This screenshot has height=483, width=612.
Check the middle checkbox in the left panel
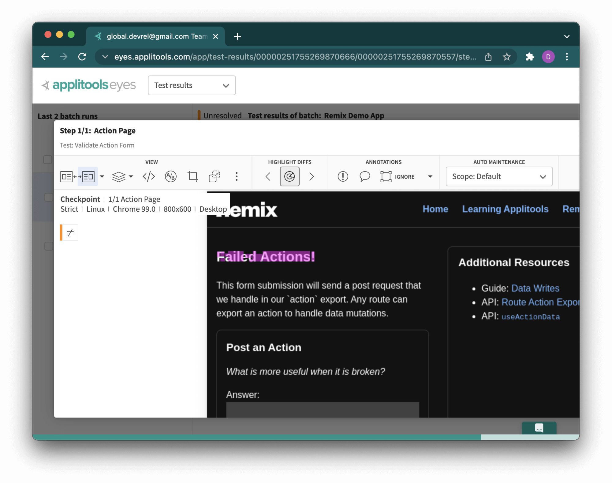(48, 197)
